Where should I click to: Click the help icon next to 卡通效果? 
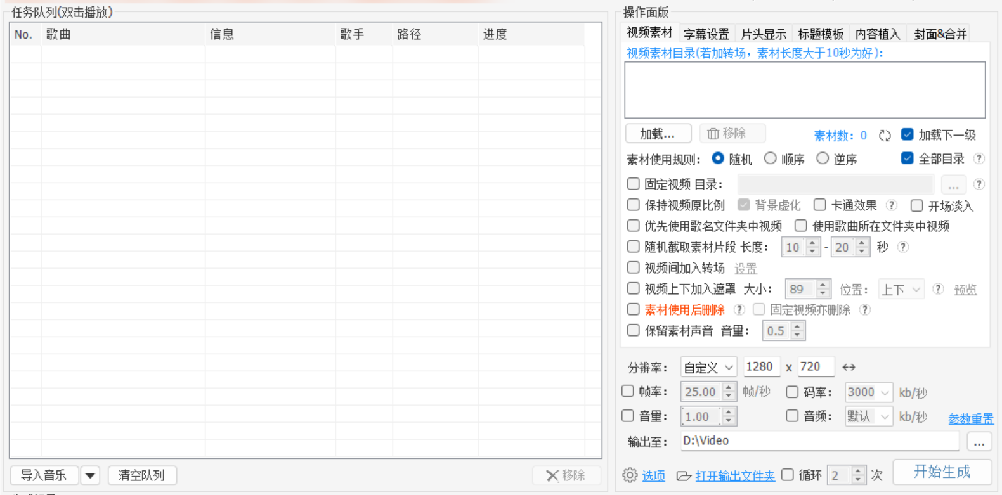pyautogui.click(x=892, y=205)
